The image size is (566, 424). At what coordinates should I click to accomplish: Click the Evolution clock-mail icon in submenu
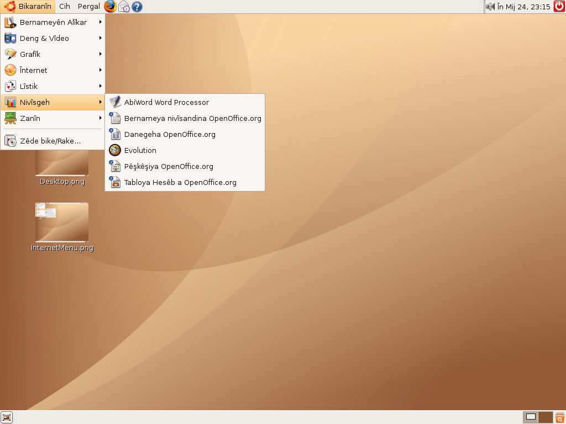115,150
